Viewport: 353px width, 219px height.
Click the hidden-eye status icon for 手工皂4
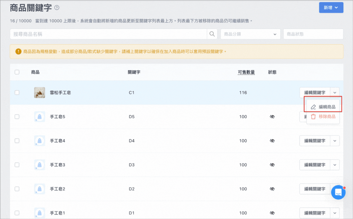click(272, 141)
